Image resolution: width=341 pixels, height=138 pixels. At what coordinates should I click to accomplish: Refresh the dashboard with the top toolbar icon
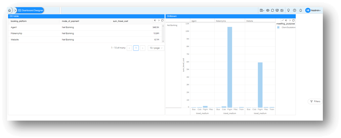272,10
